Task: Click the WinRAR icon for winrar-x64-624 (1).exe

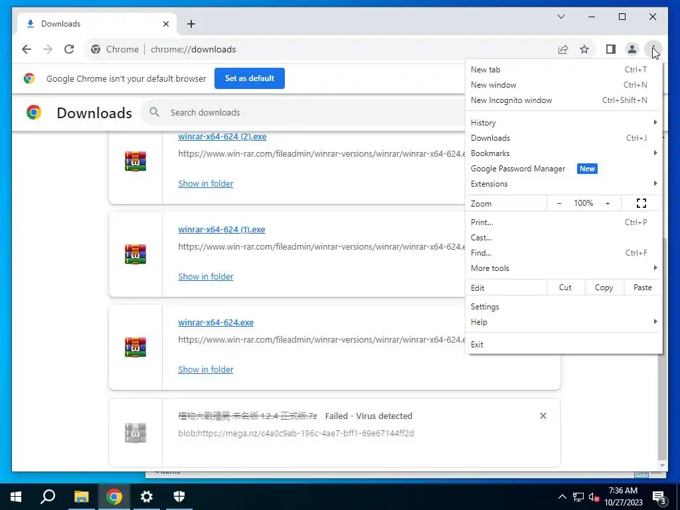Action: point(135,254)
